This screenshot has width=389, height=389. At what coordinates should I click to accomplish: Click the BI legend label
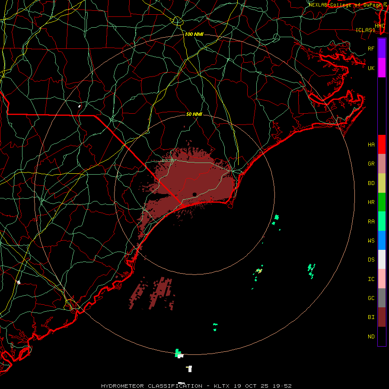371,317
